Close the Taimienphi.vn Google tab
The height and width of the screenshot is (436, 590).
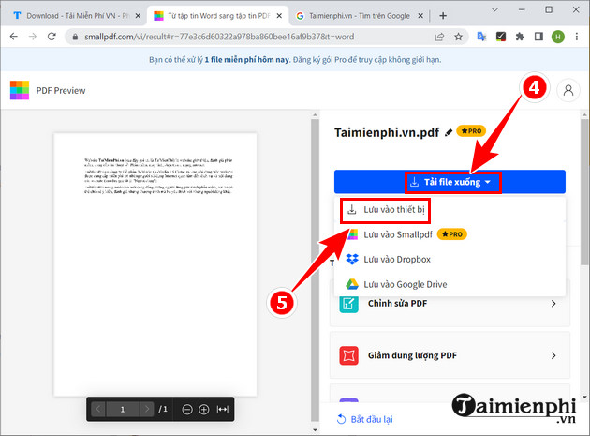[x=420, y=16]
